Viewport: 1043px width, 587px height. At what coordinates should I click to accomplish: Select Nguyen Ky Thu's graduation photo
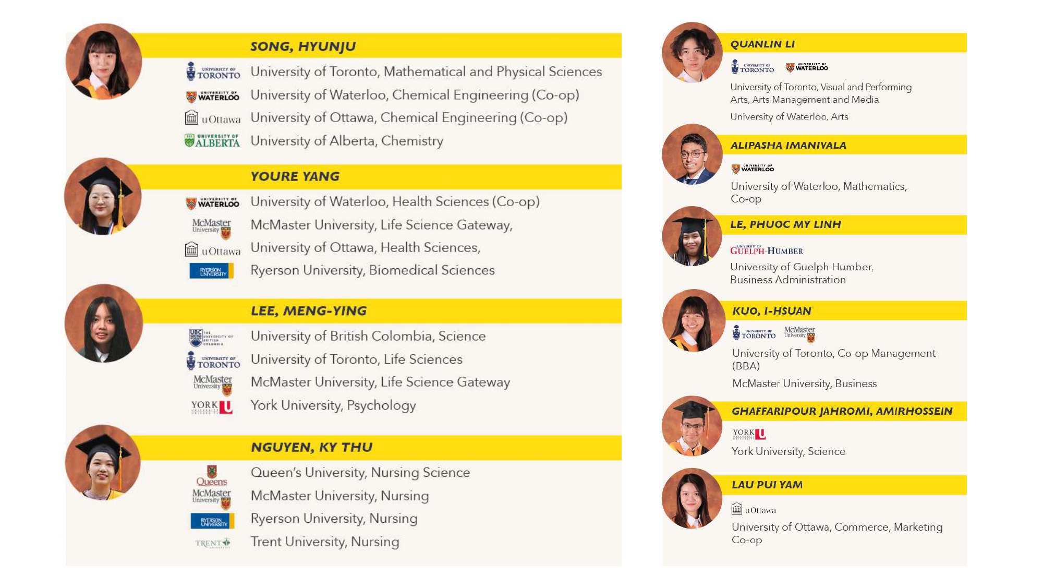[x=103, y=462]
